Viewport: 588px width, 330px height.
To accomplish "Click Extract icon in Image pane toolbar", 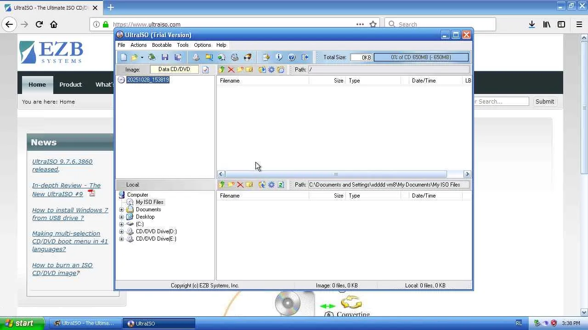I will coord(262,70).
